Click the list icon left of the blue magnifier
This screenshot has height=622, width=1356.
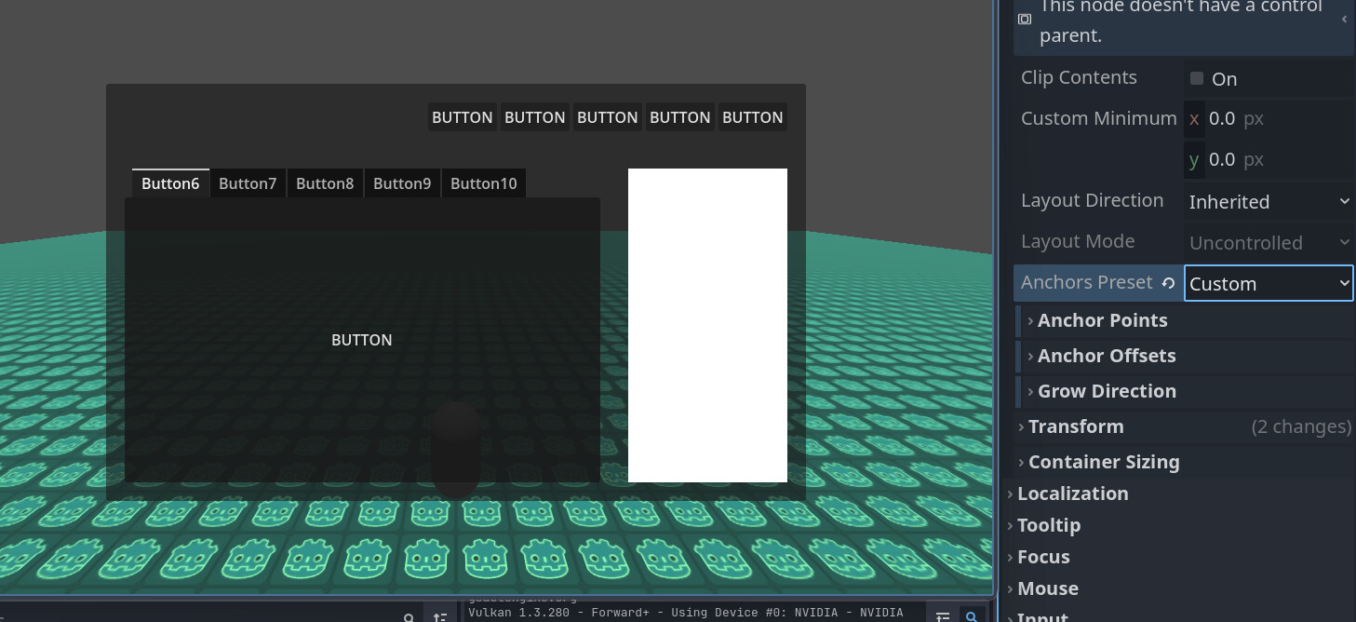pos(943,616)
